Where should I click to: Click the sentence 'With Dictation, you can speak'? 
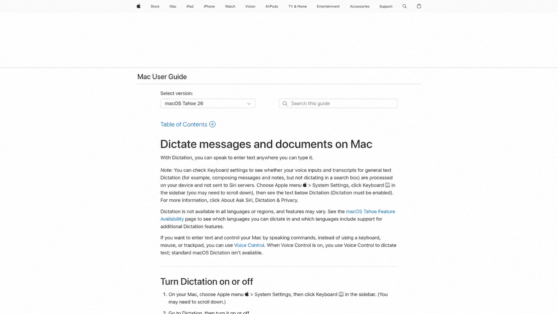tap(237, 158)
